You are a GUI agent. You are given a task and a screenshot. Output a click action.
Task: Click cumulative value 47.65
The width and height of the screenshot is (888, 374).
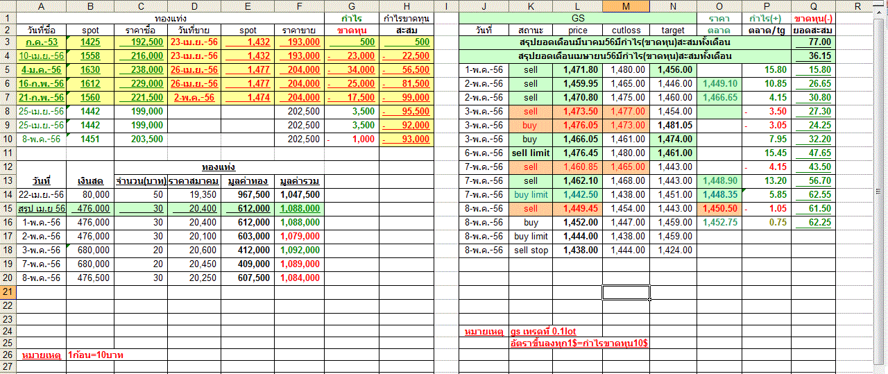[x=813, y=153]
